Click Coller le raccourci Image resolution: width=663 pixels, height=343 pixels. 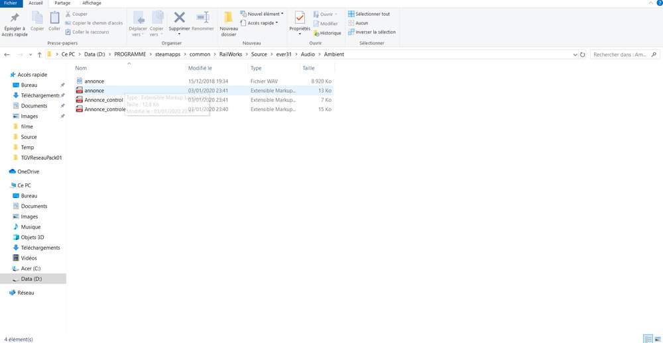(88, 32)
